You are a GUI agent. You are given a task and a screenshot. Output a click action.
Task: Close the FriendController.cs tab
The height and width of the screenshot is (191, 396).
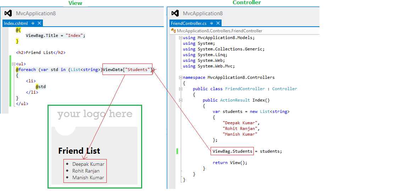(x=218, y=23)
